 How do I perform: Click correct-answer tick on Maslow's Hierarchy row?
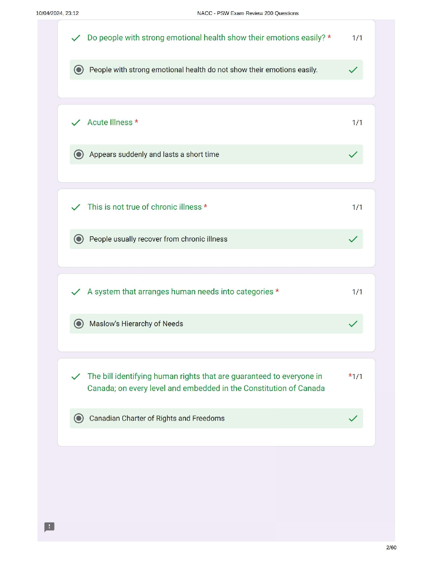353,324
